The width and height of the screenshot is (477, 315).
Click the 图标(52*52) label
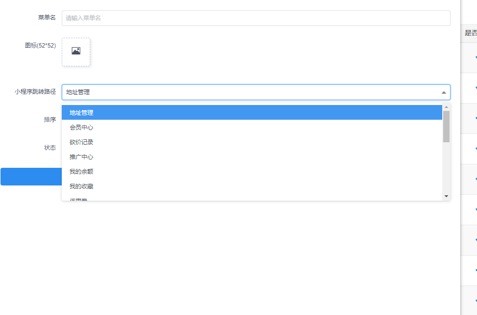coord(40,45)
